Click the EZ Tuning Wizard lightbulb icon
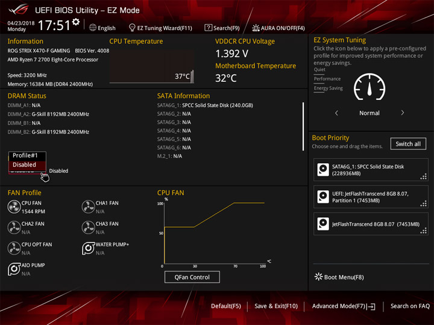The height and width of the screenshot is (325, 434). click(x=132, y=28)
